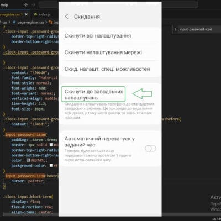Tap the Автоматичний перезапуск у заданий час label
221x221 pixels.
(x=99, y=141)
